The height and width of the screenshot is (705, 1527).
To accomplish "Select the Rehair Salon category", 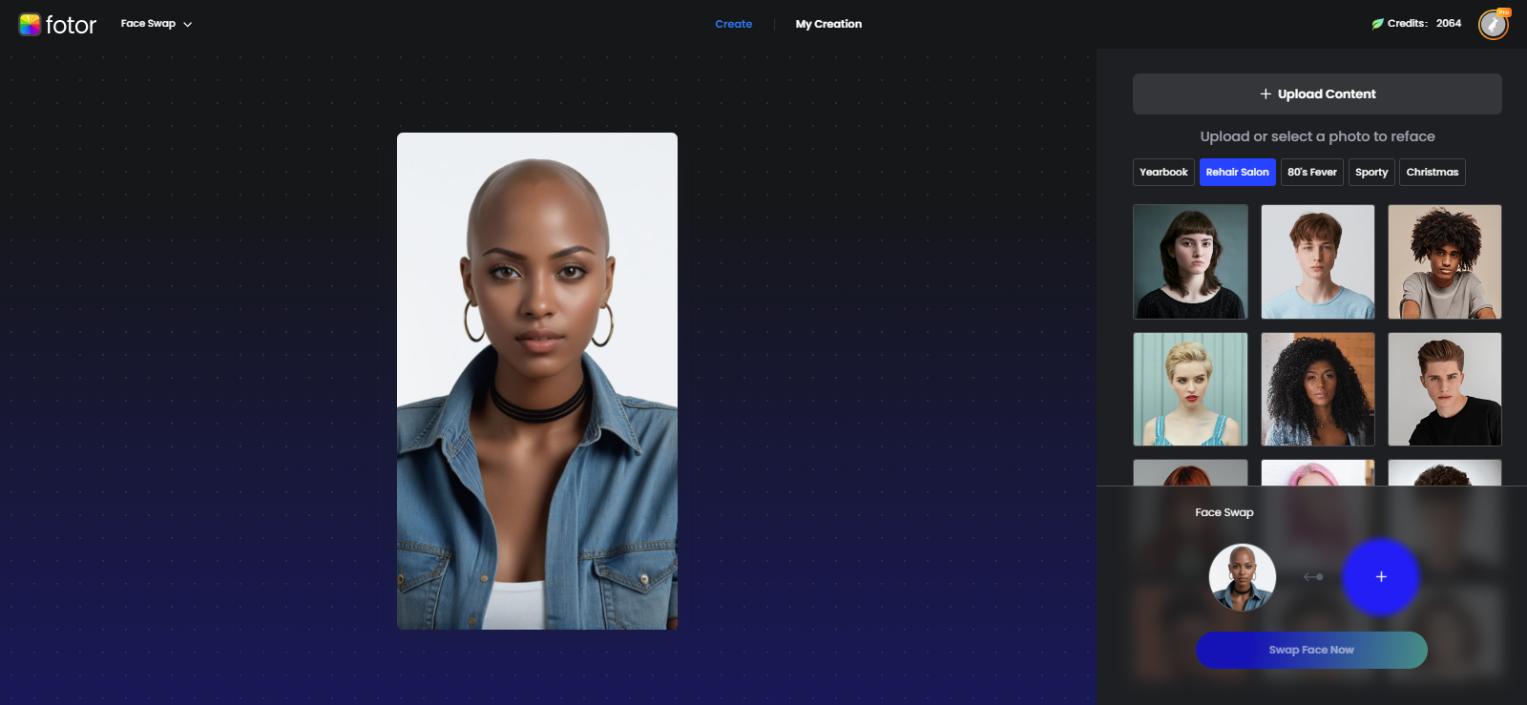I will (x=1237, y=172).
